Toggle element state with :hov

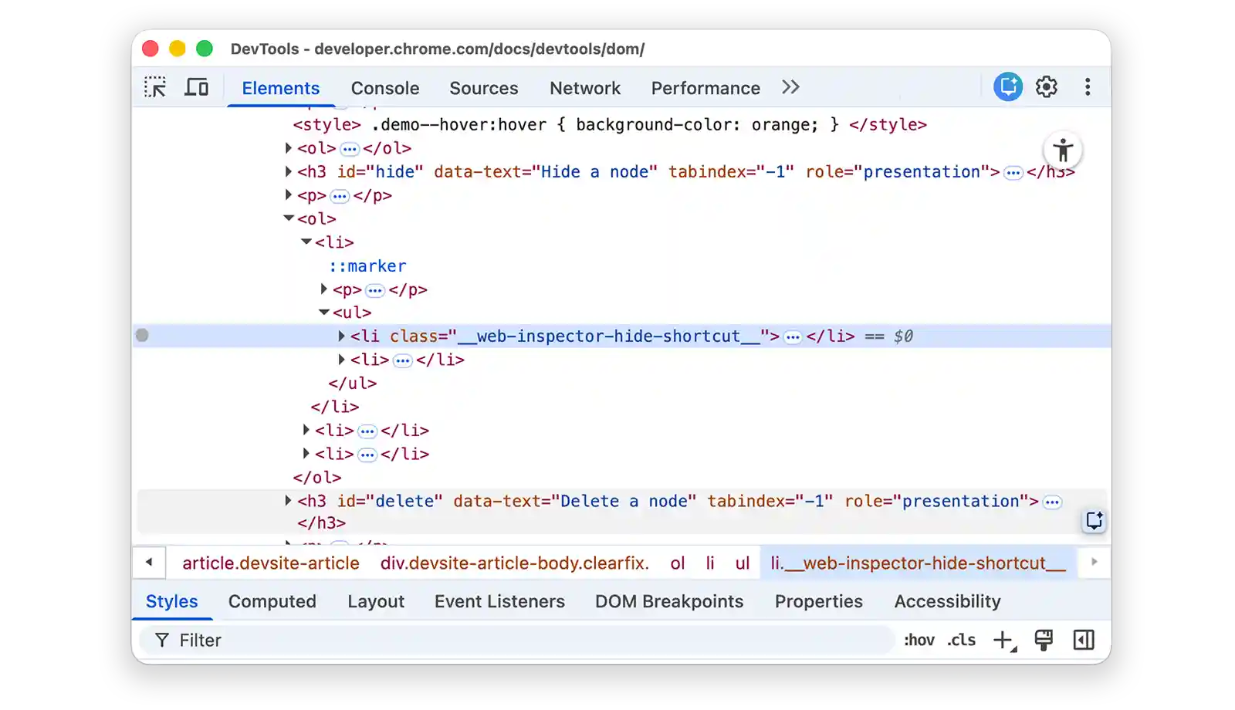click(919, 641)
